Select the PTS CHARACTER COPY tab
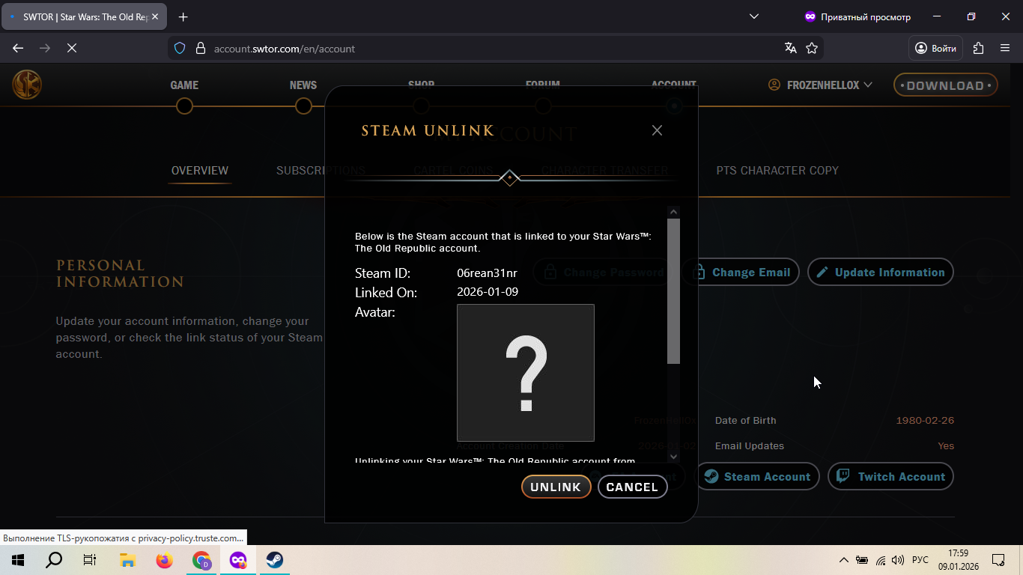The image size is (1023, 575). tap(777, 171)
